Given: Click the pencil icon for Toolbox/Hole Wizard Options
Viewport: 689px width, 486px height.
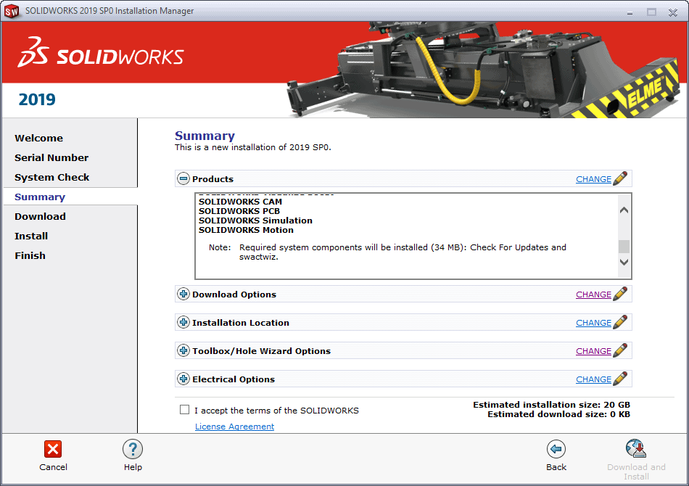Looking at the screenshot, I should coord(620,350).
